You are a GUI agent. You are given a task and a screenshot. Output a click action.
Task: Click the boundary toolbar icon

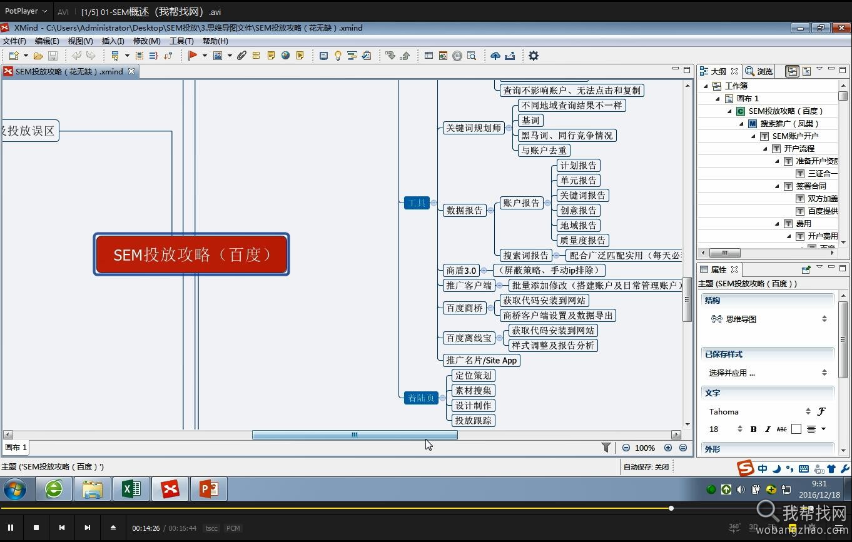(139, 56)
